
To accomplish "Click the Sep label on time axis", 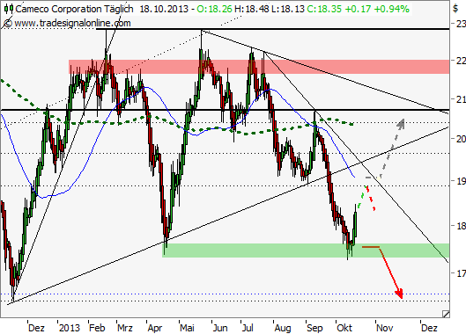I will coord(314,328).
